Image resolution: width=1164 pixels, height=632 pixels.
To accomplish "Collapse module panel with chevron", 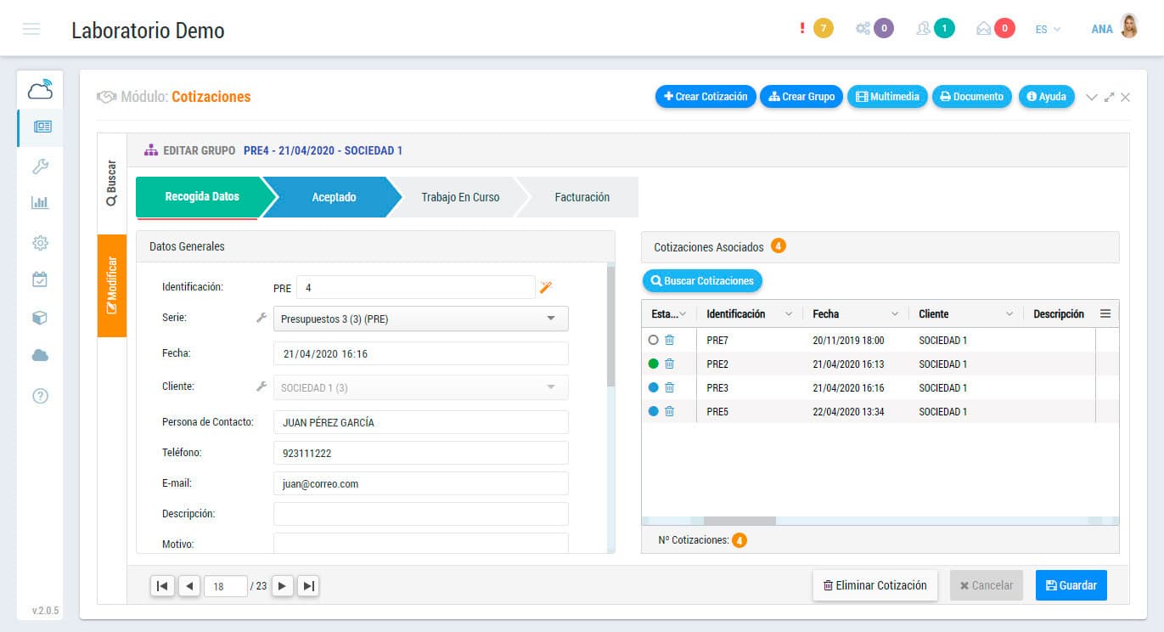I will [x=1092, y=98].
